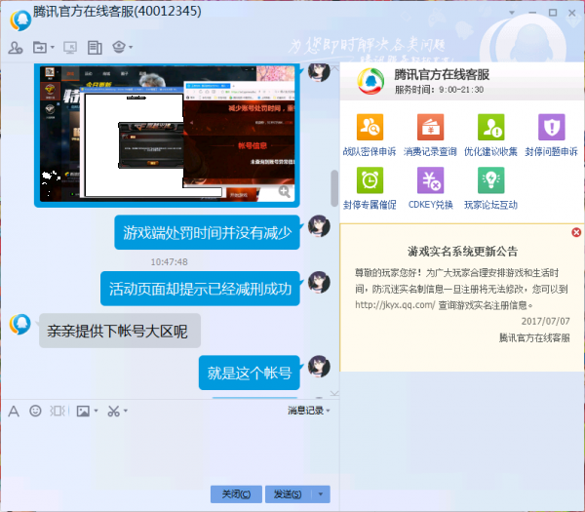Open the shared game screenshot image
This screenshot has width=585, height=512.
pyautogui.click(x=167, y=136)
